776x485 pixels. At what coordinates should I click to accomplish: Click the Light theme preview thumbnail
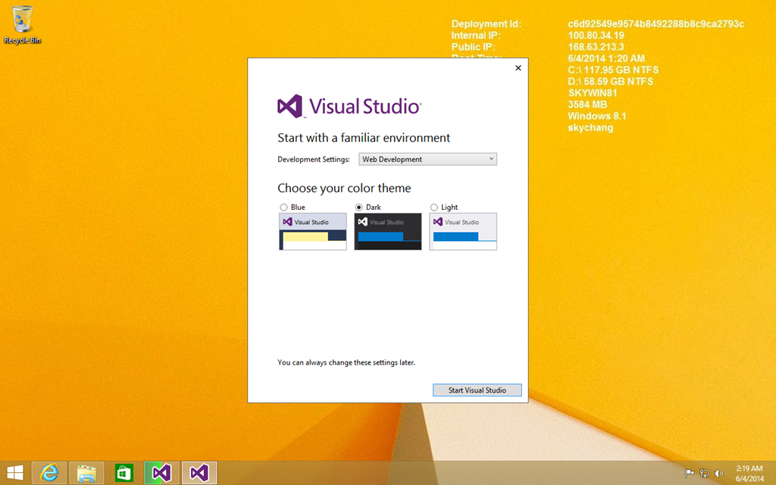[x=463, y=232]
